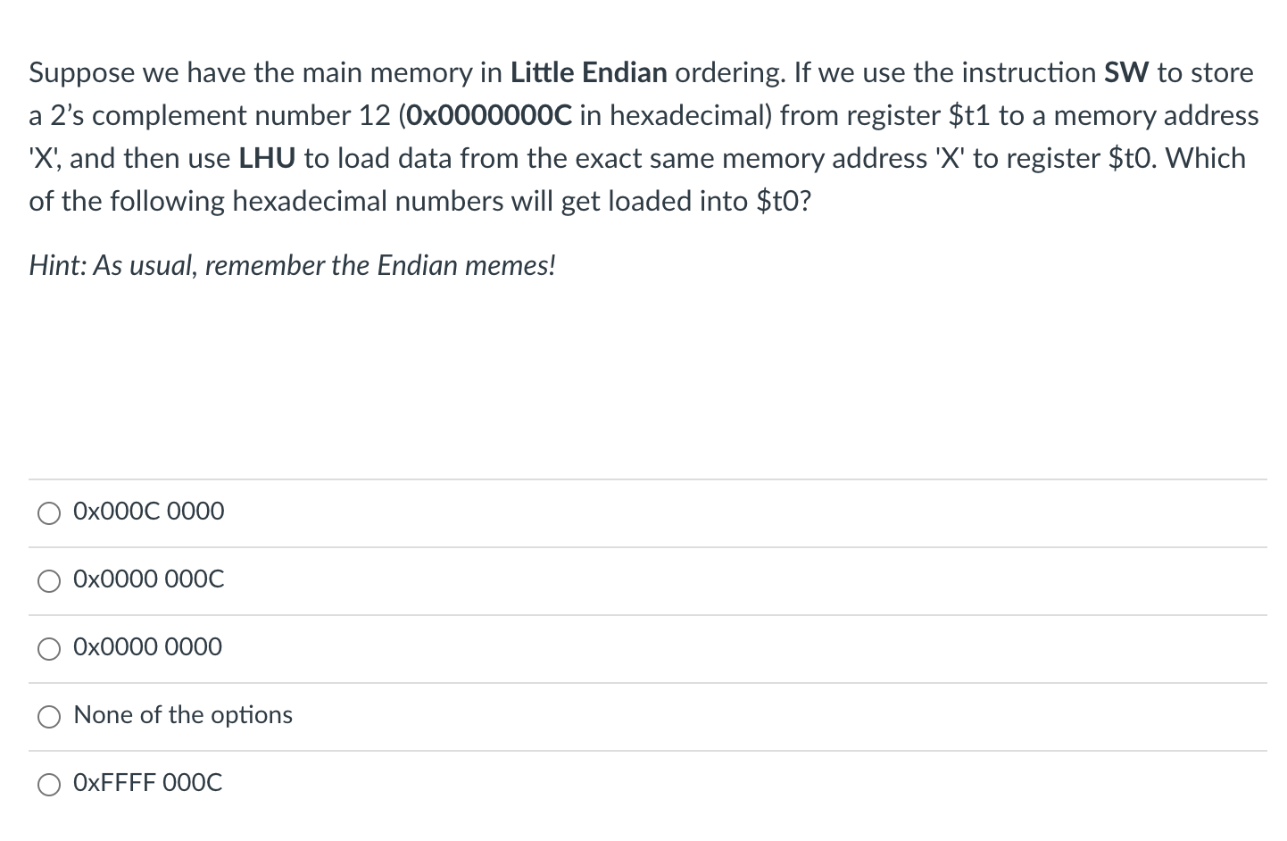Click the 0x0000 0000 answer label

pyautogui.click(x=148, y=647)
